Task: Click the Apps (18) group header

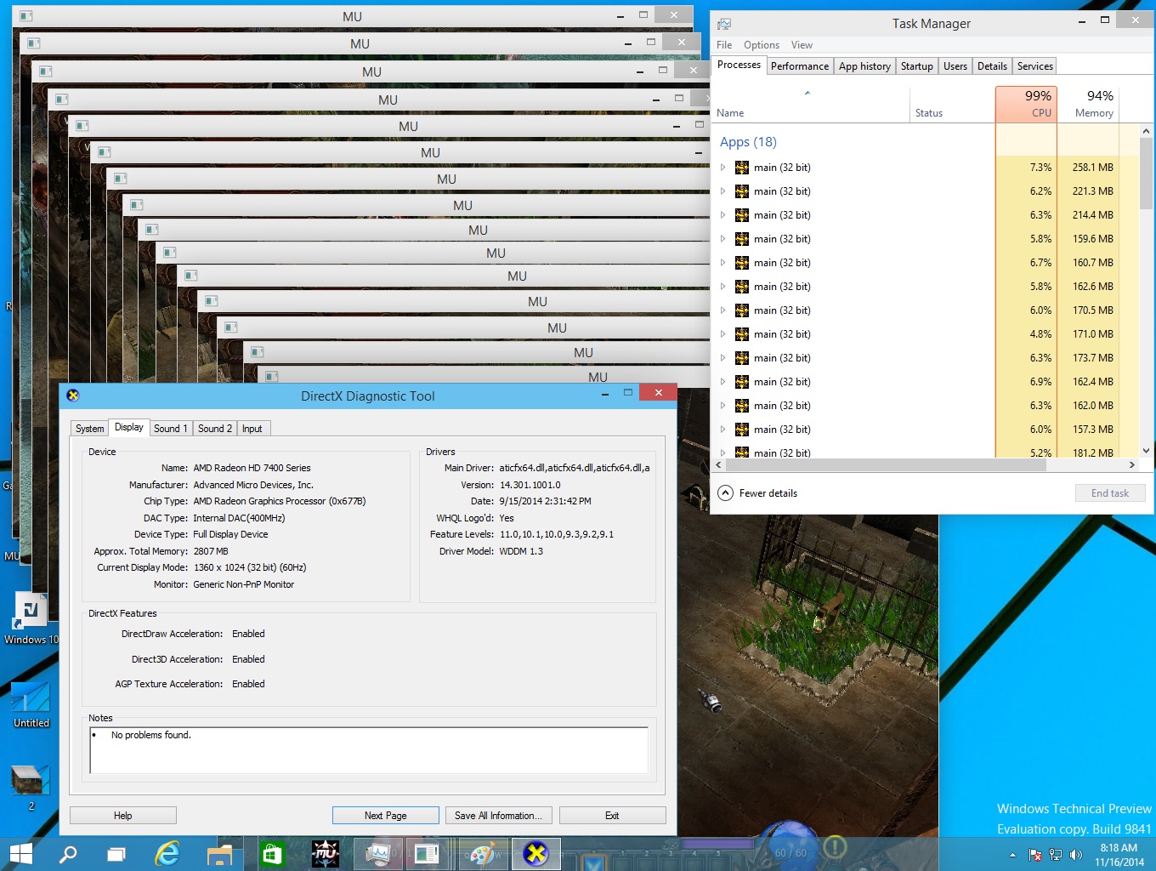Action: click(x=748, y=142)
